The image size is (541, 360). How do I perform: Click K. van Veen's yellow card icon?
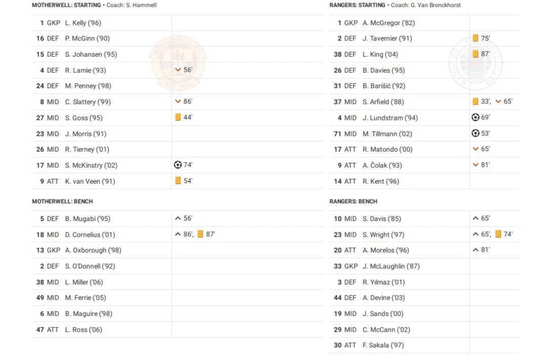(178, 181)
